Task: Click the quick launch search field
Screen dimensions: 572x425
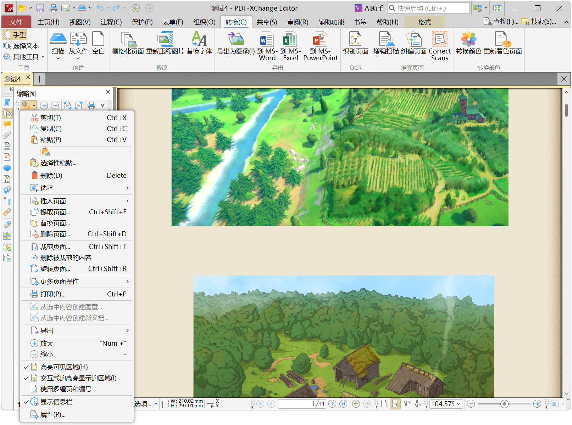Action: click(x=429, y=8)
